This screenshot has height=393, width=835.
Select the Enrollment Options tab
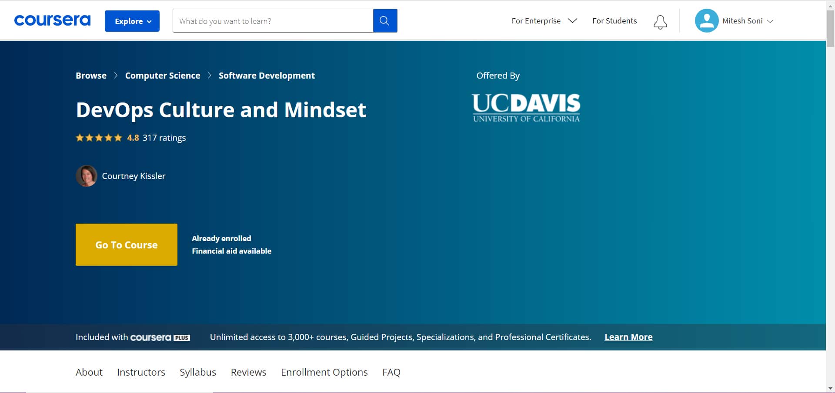click(x=324, y=372)
